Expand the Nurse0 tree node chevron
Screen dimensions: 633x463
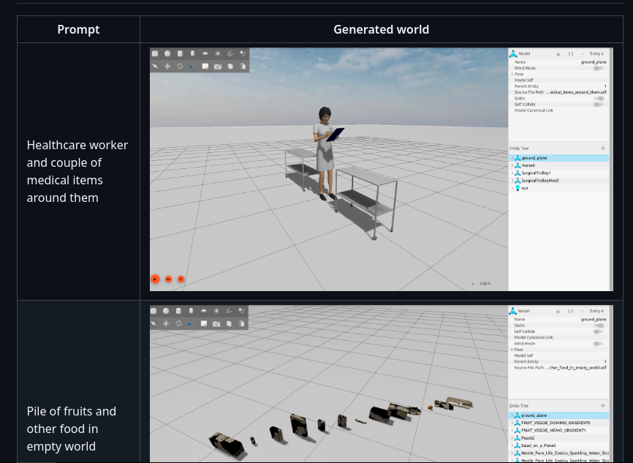[x=512, y=165]
